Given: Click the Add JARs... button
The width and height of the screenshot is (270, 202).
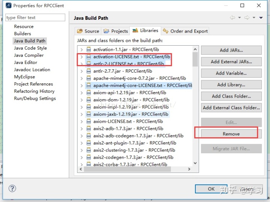Looking at the screenshot, I should pyautogui.click(x=231, y=50).
